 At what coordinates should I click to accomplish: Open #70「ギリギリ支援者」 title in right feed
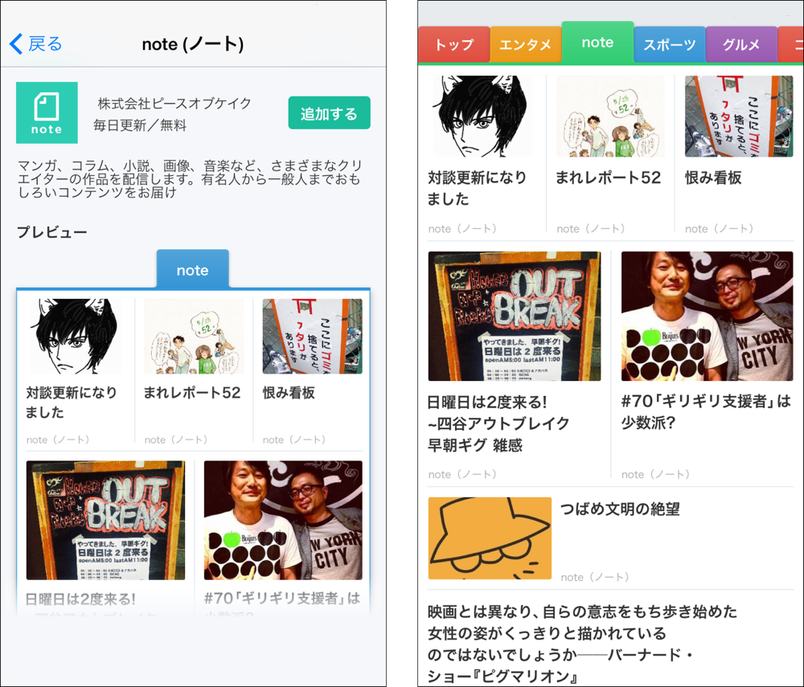(706, 412)
